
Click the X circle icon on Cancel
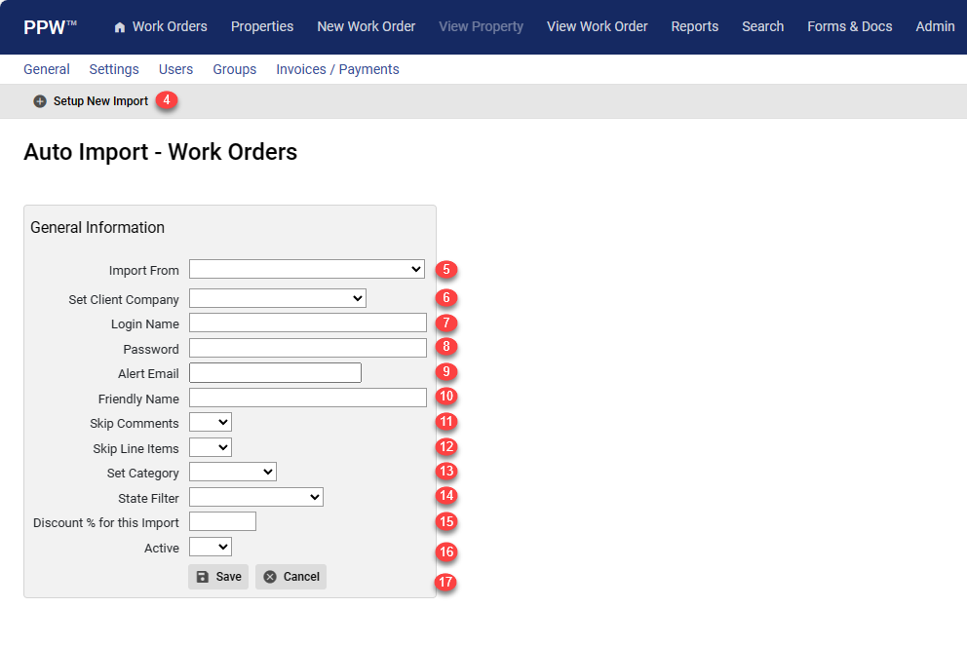click(270, 577)
